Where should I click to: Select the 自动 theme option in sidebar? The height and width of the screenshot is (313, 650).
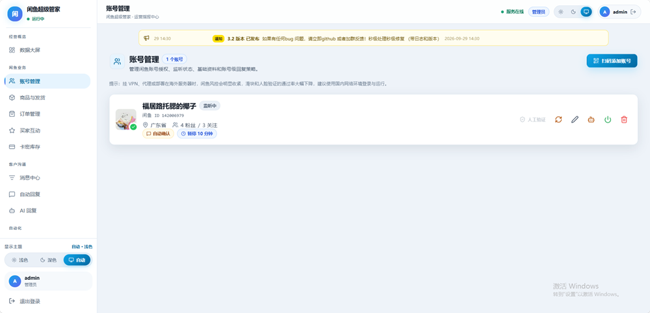point(77,260)
